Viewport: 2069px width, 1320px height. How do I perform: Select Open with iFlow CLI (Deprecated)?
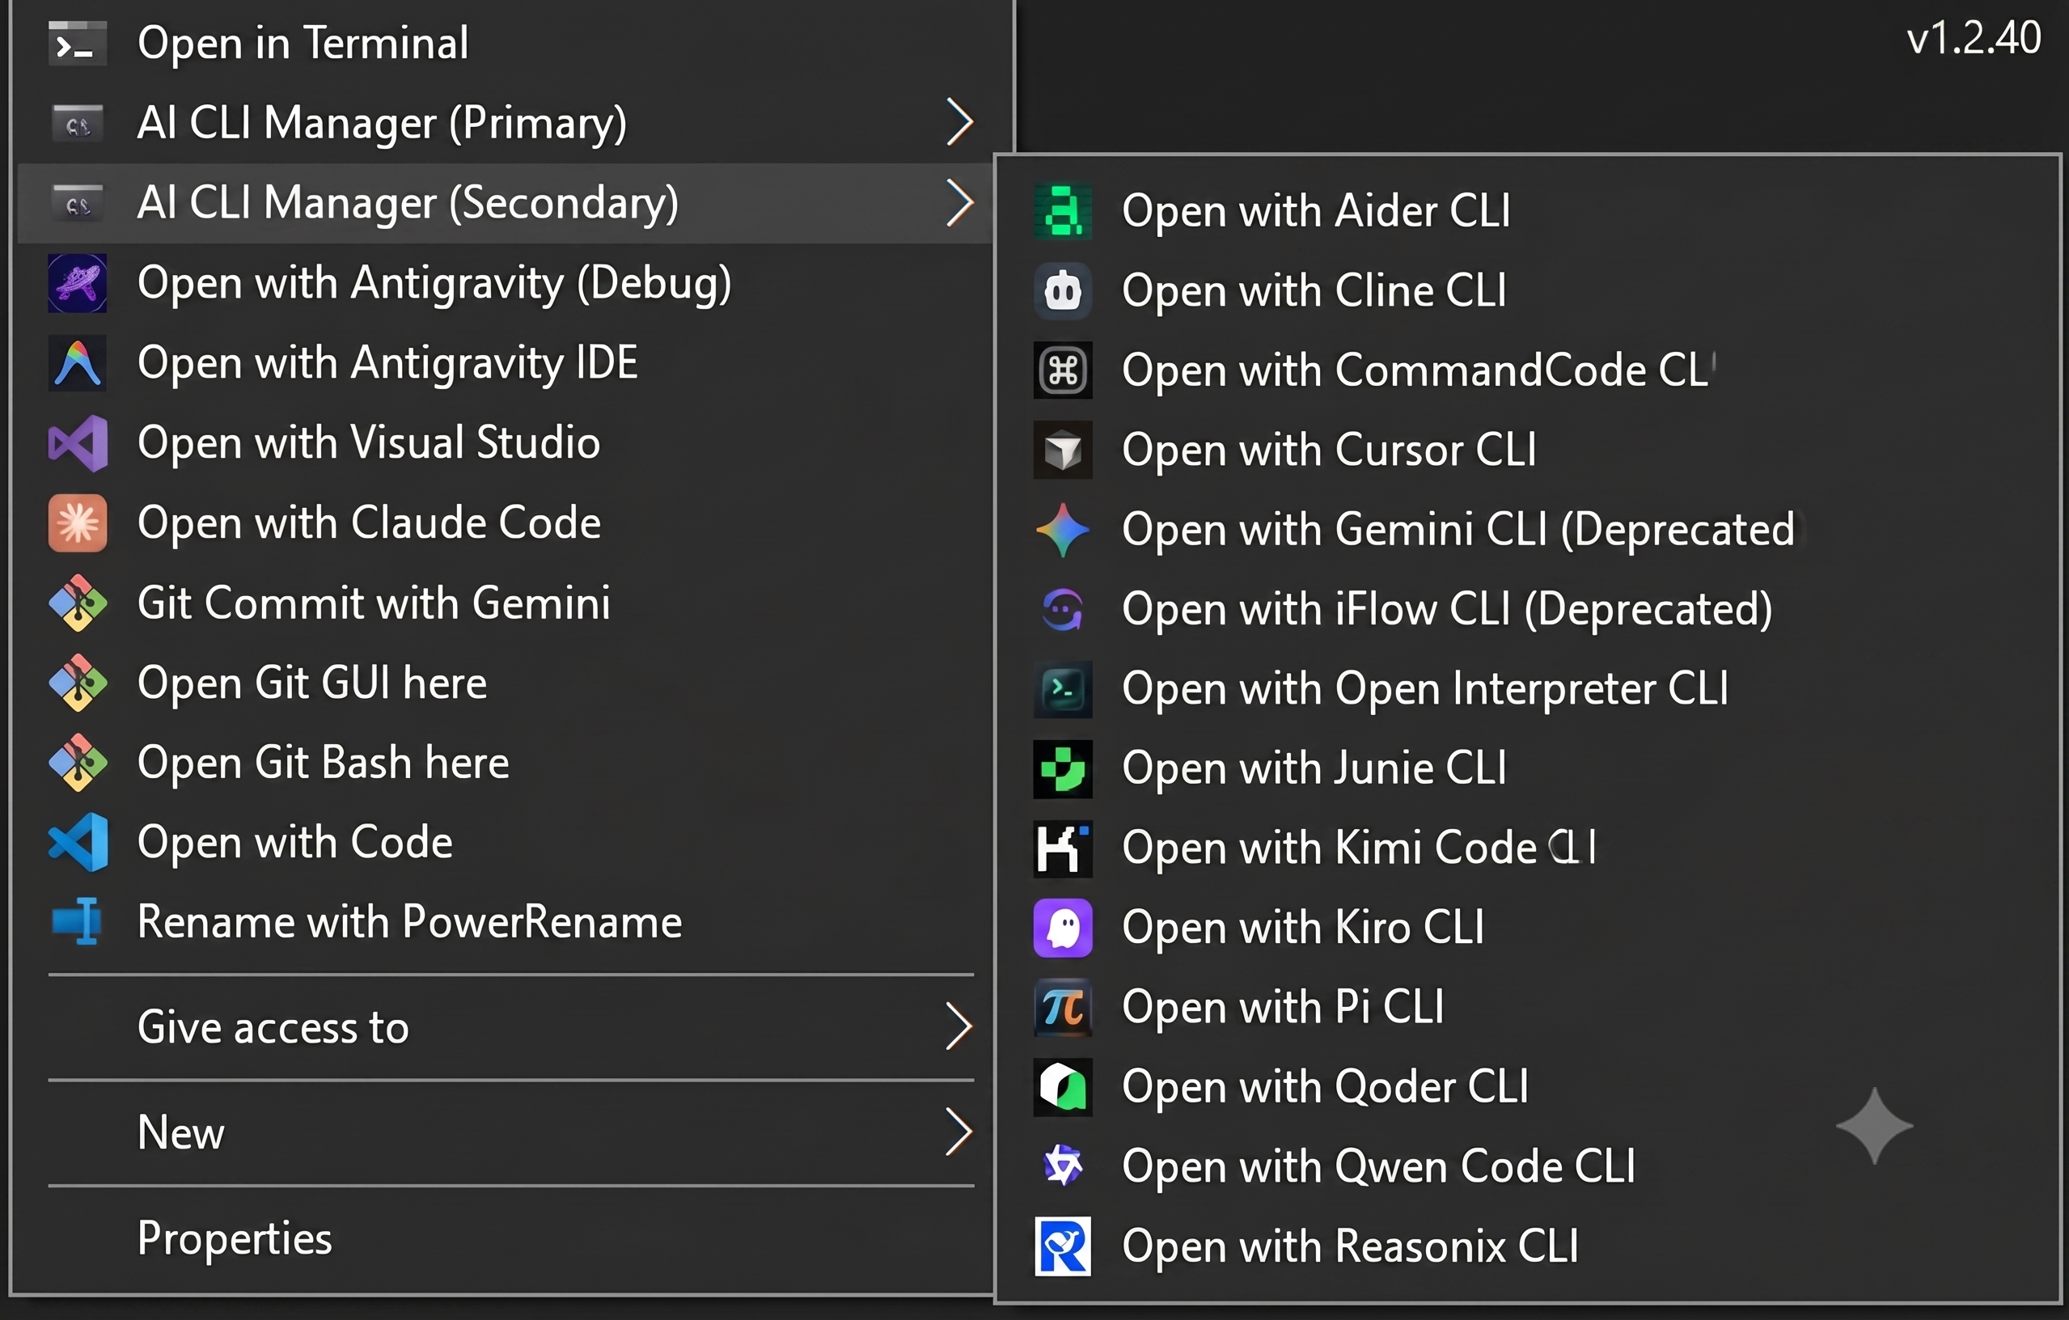pos(1528,609)
